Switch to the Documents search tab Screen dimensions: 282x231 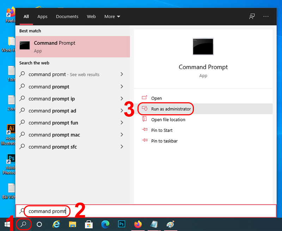coord(67,17)
